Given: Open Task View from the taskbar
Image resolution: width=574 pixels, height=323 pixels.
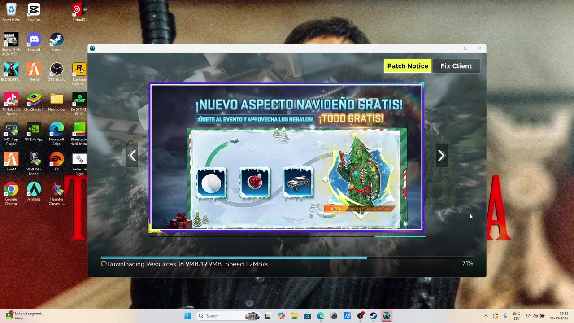Looking at the screenshot, I should pos(268,316).
